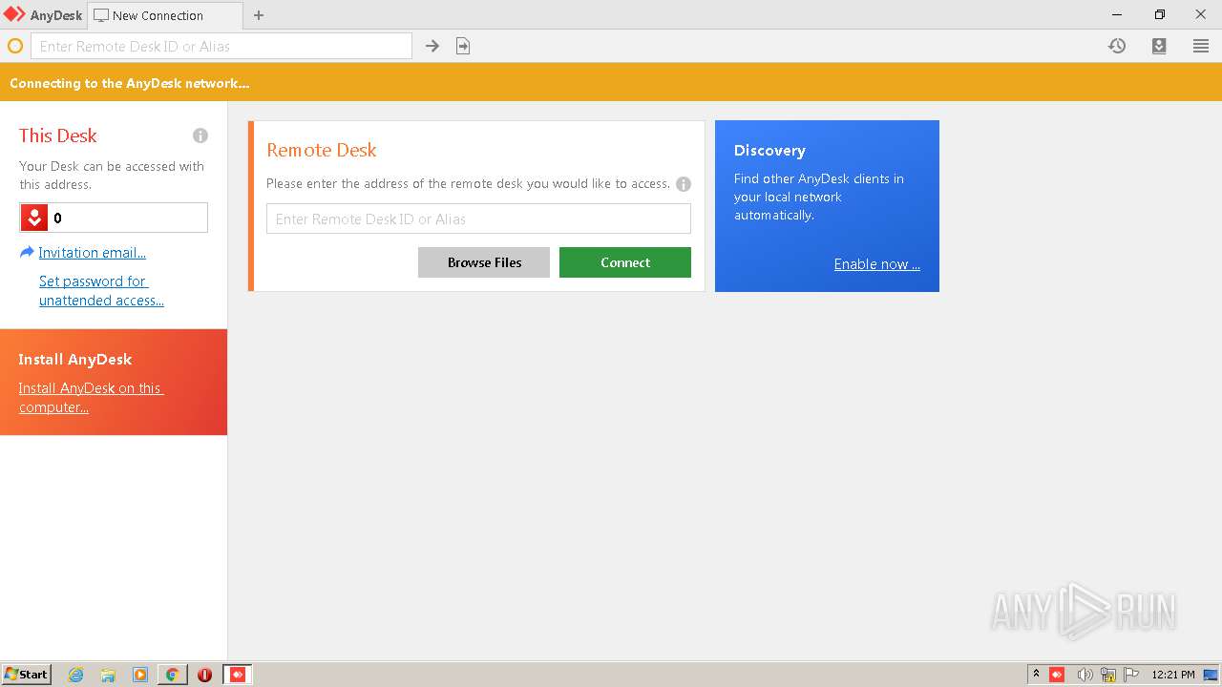Viewport: 1222px width, 687px height.
Task: Select the New Connection tab
Action: [x=164, y=15]
